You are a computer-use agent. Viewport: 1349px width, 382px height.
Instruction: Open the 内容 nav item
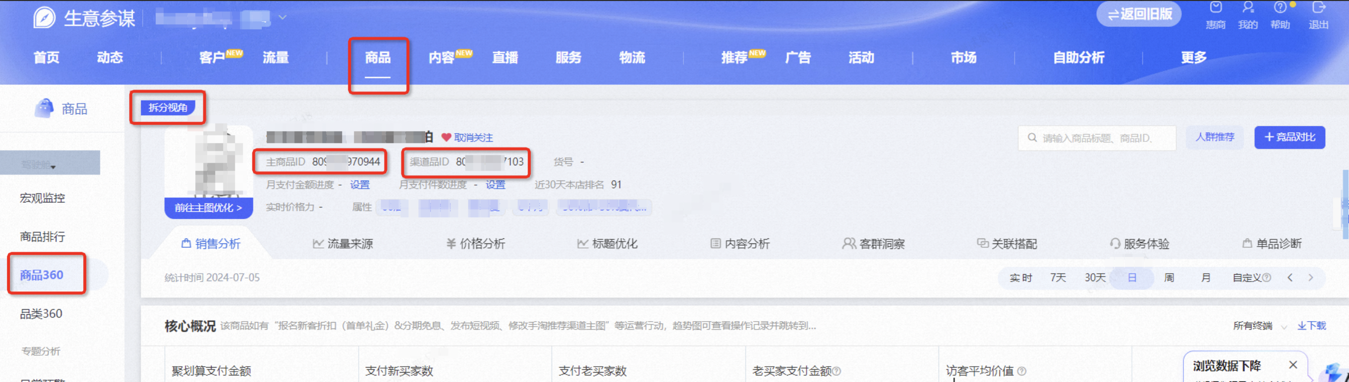click(x=442, y=57)
